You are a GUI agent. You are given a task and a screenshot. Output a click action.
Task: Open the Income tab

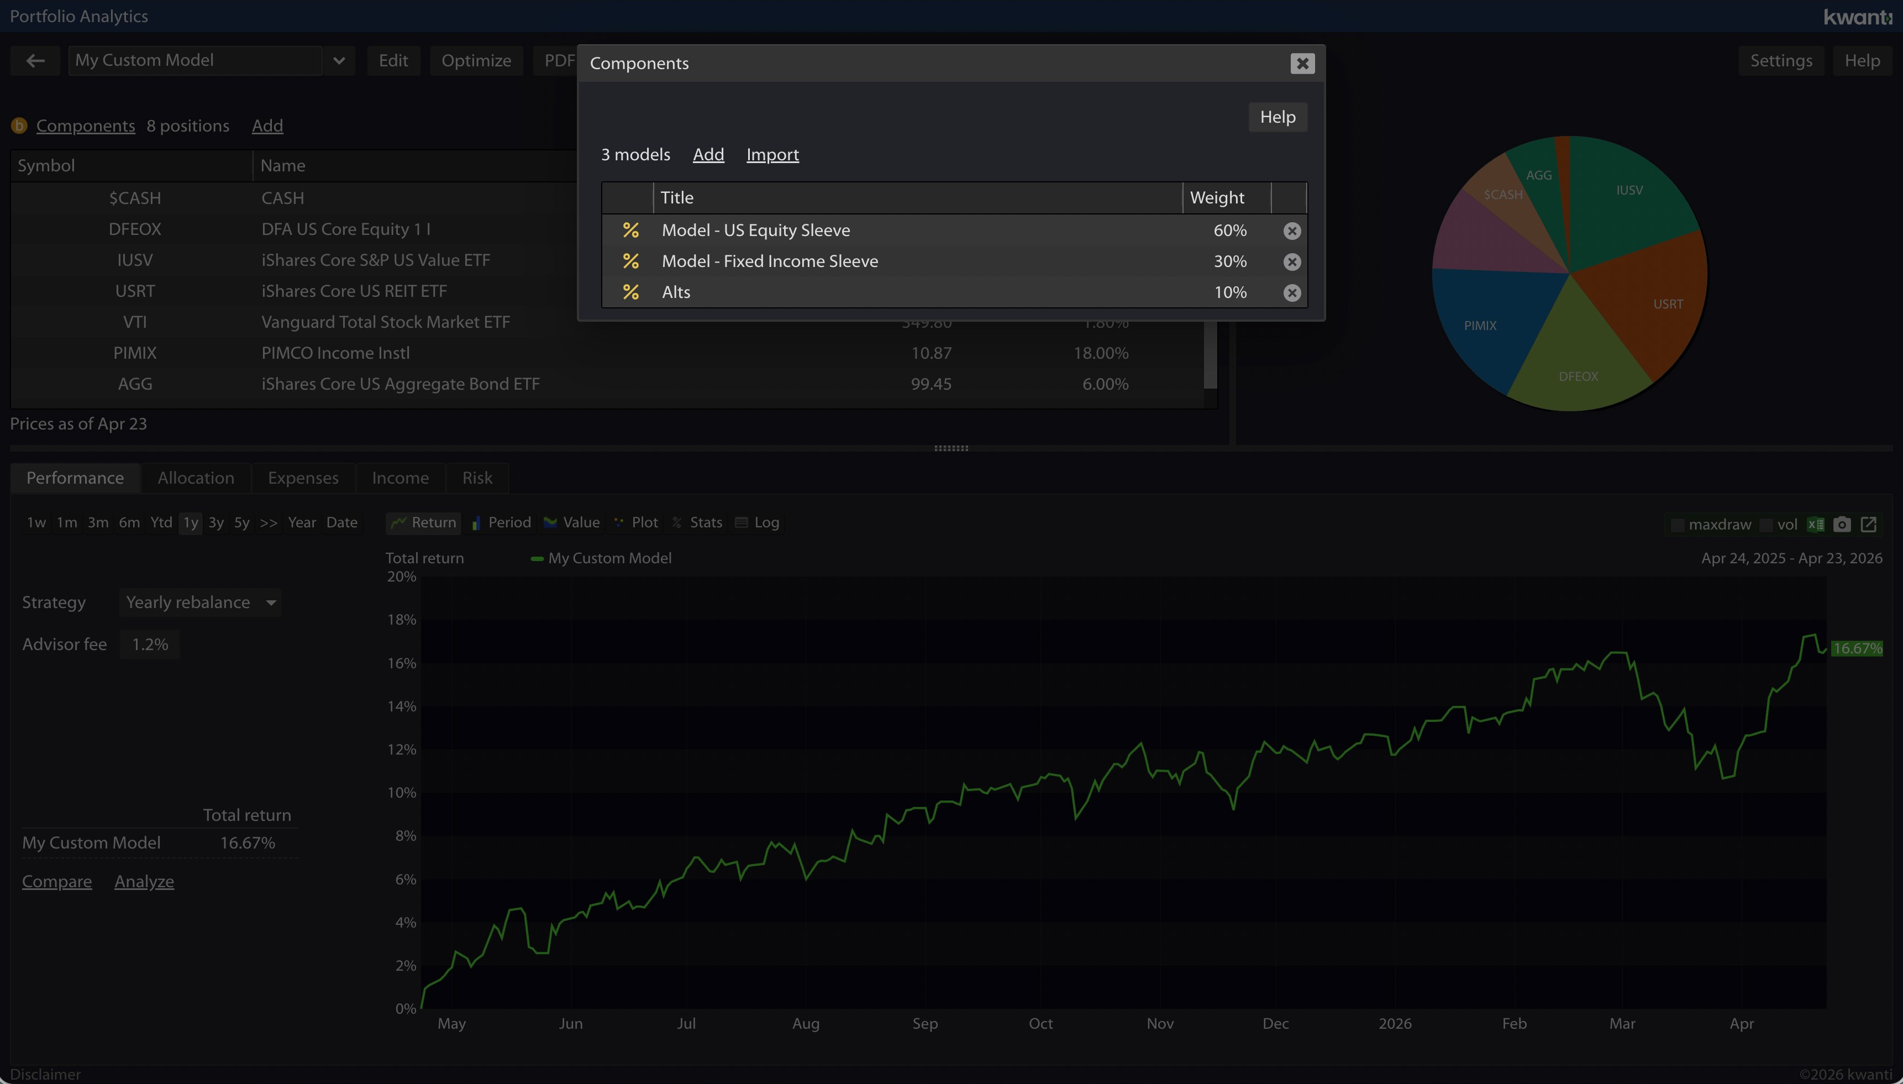coord(401,478)
